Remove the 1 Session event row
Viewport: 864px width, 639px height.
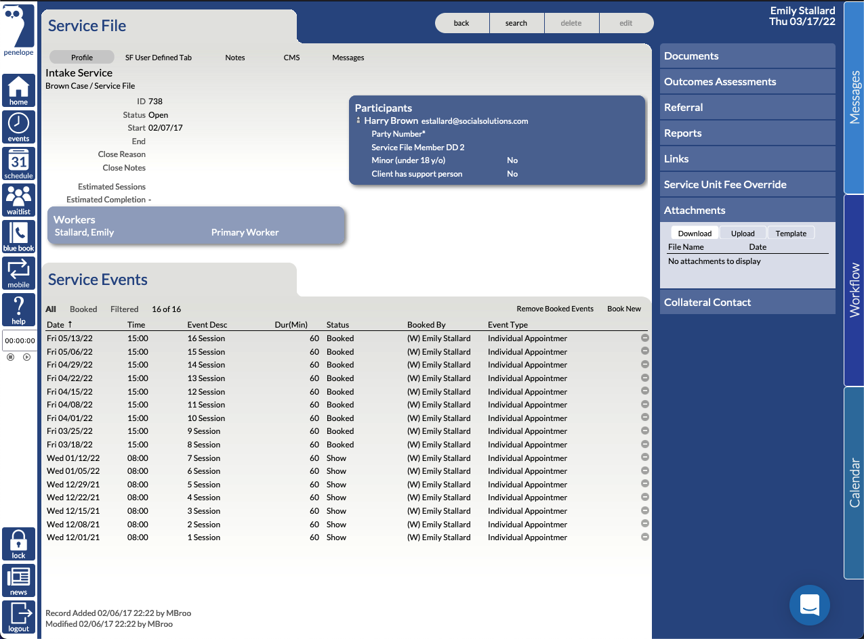point(645,537)
